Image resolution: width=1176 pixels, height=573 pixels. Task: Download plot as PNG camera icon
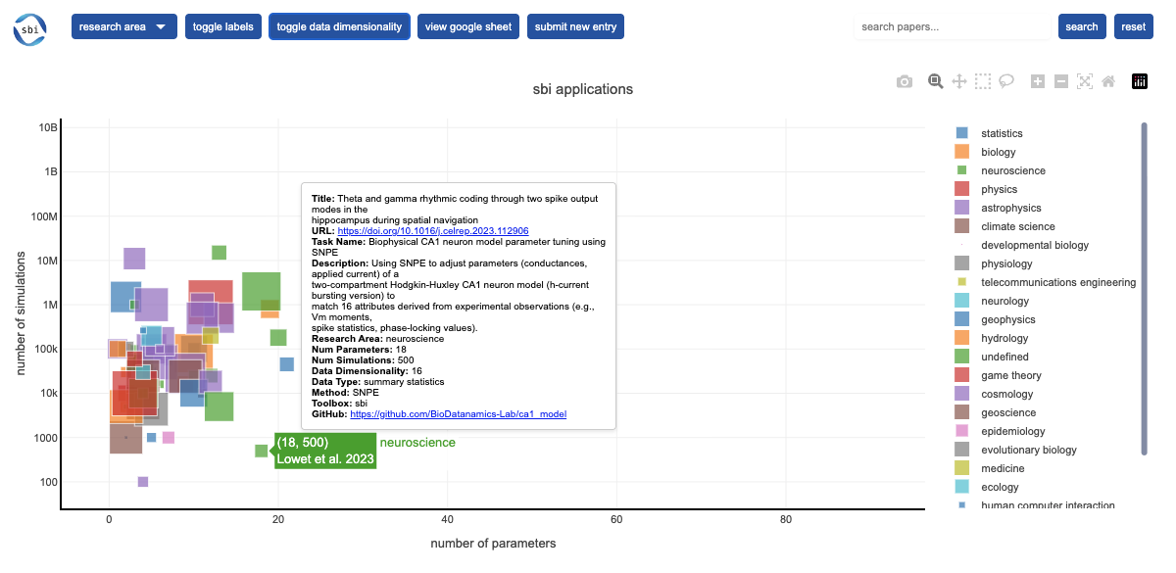click(x=905, y=81)
